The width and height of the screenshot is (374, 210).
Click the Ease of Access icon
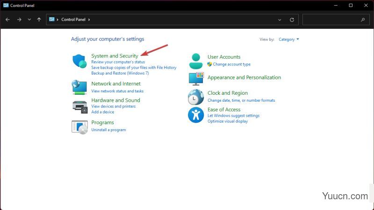click(x=196, y=115)
